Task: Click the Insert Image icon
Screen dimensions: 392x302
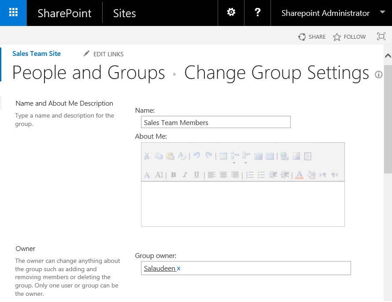Action: coord(297,155)
